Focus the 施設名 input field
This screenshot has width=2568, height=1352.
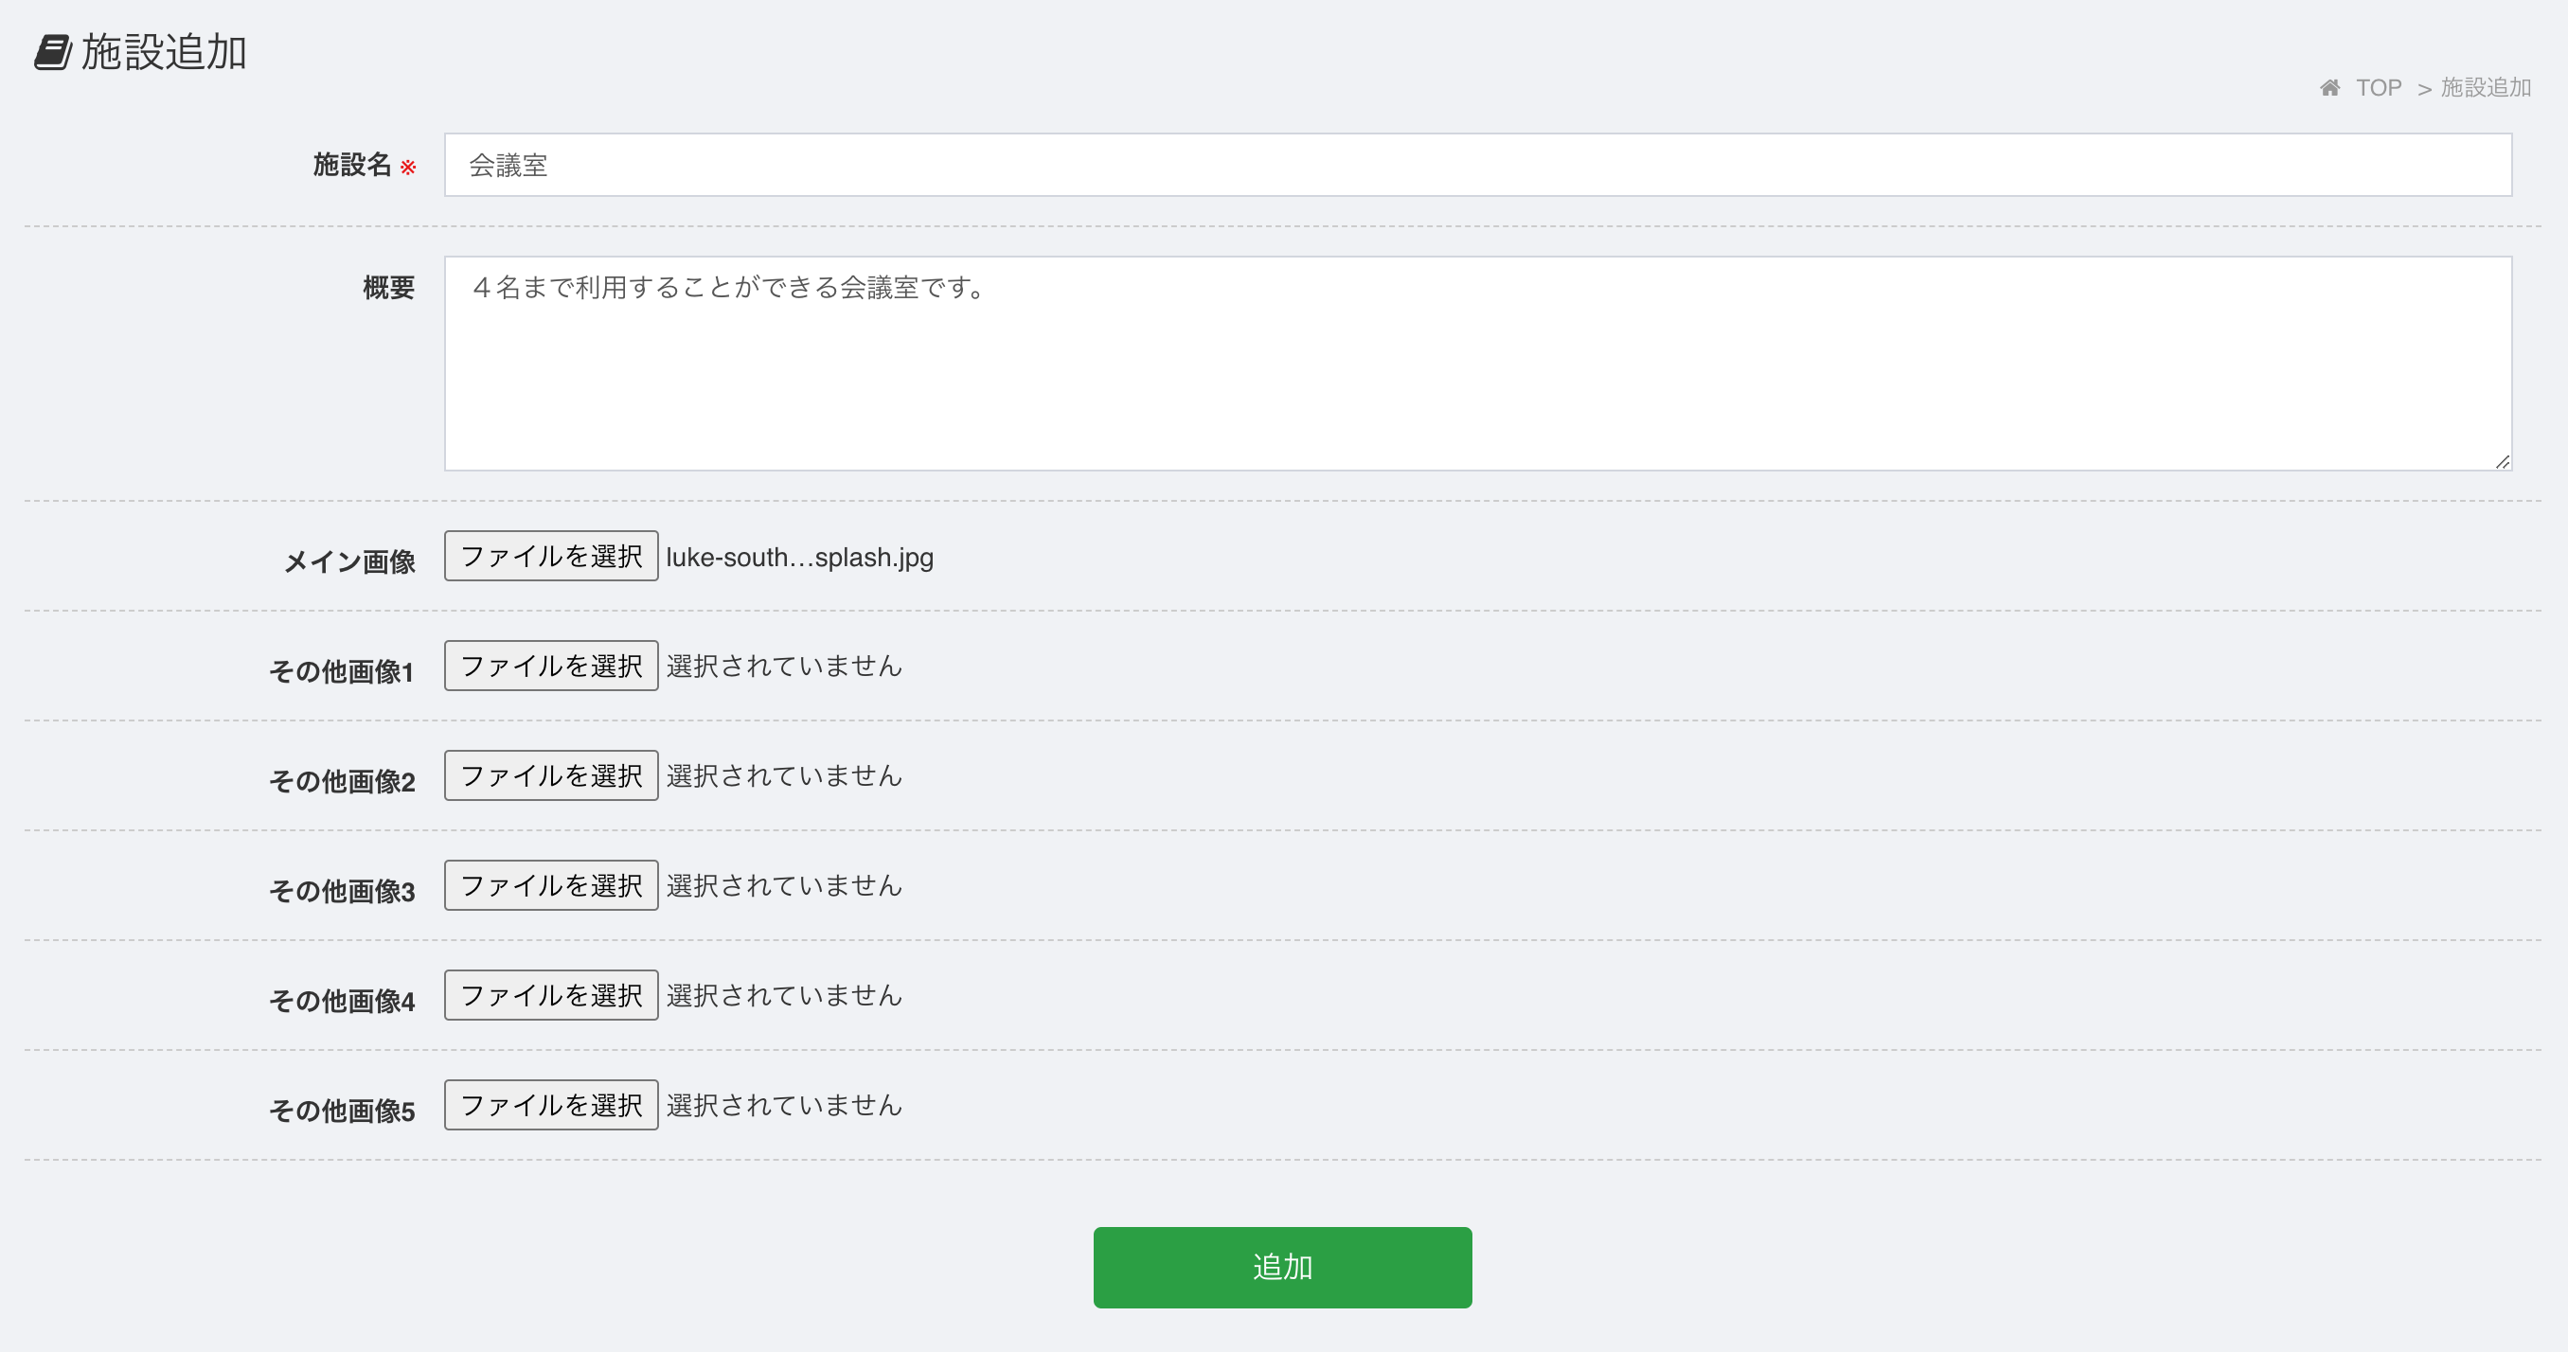tap(1477, 165)
